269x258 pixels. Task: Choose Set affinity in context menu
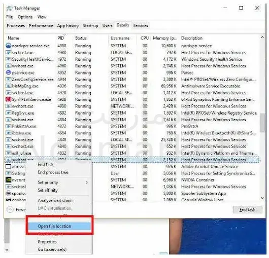(48, 190)
